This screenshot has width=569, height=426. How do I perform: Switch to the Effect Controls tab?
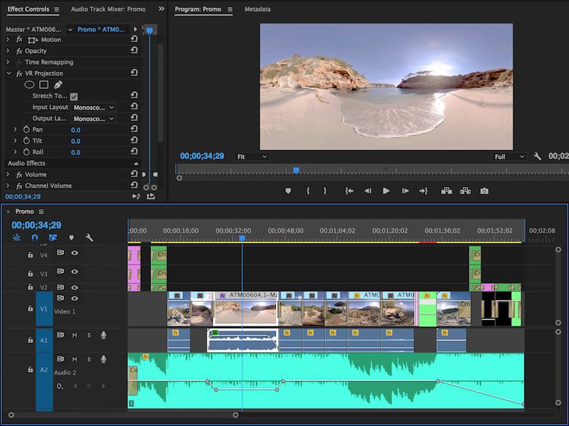28,9
